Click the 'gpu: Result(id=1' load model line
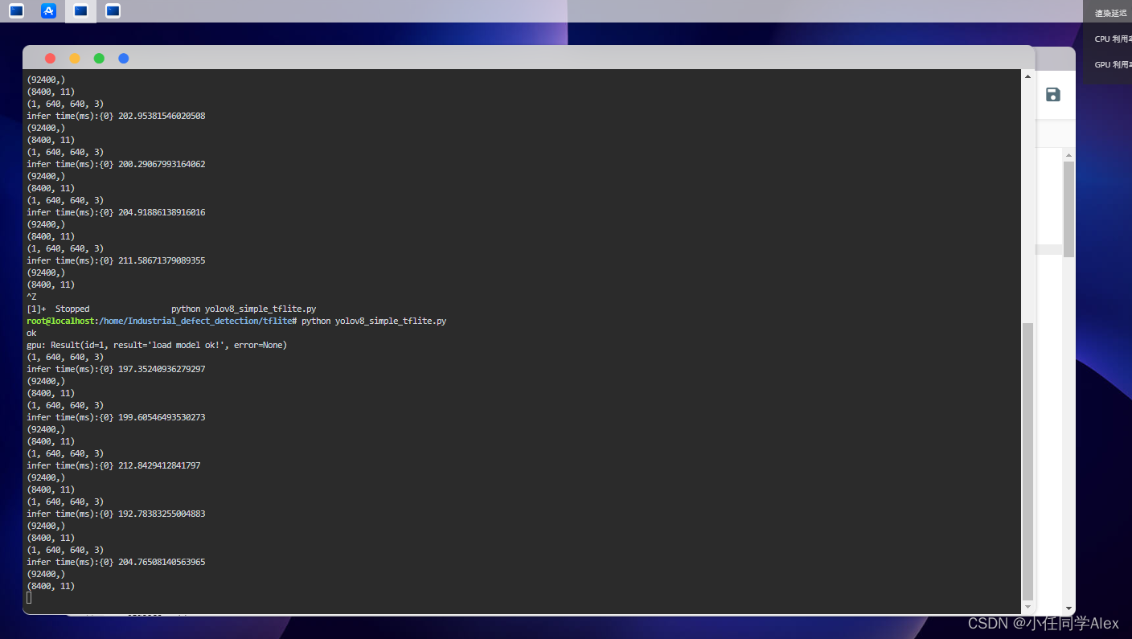The height and width of the screenshot is (639, 1132). point(157,345)
